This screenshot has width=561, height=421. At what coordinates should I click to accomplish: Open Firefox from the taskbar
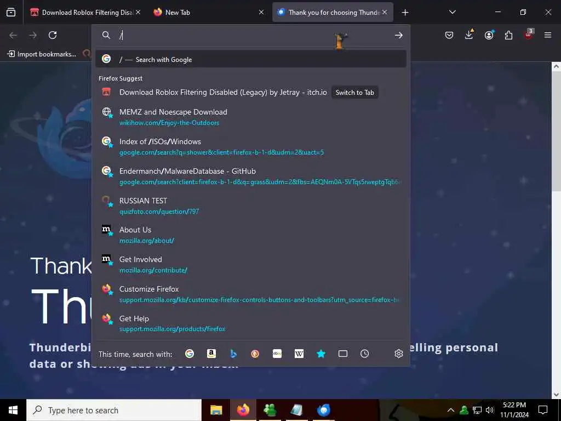click(x=243, y=410)
